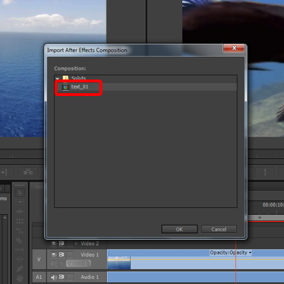Toggle track lock box on Audio 1
Viewport: 284px width, 284px height.
point(70,277)
